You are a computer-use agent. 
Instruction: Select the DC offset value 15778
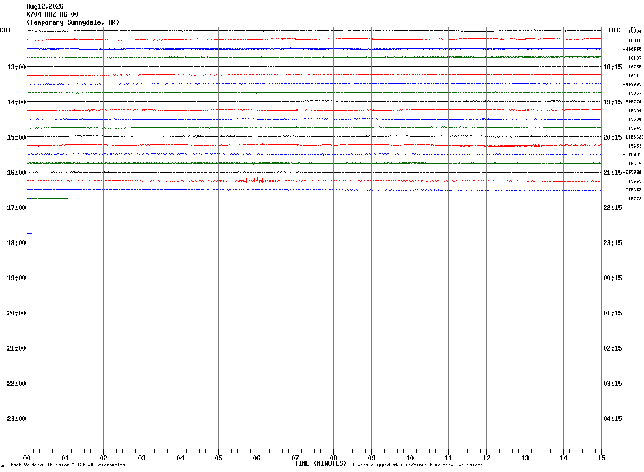[634, 199]
